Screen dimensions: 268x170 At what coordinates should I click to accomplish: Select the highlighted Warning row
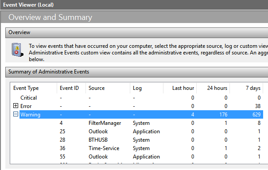pos(141,115)
